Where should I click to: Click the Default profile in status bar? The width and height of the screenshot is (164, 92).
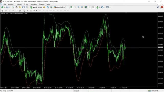tap(76, 91)
